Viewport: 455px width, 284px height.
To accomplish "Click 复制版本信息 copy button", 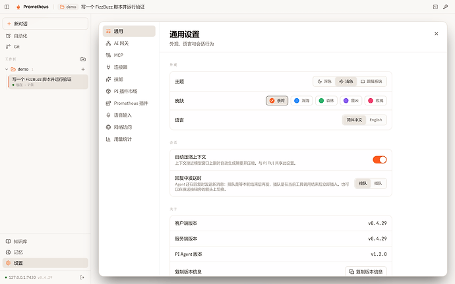I will point(366,271).
